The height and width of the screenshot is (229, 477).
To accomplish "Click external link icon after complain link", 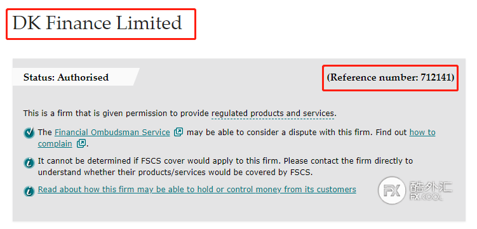I will pos(81,143).
